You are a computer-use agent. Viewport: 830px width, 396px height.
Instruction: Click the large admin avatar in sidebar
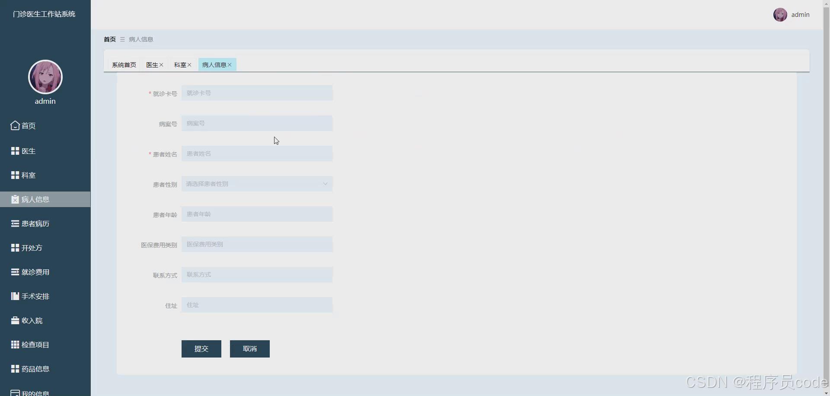pos(45,77)
